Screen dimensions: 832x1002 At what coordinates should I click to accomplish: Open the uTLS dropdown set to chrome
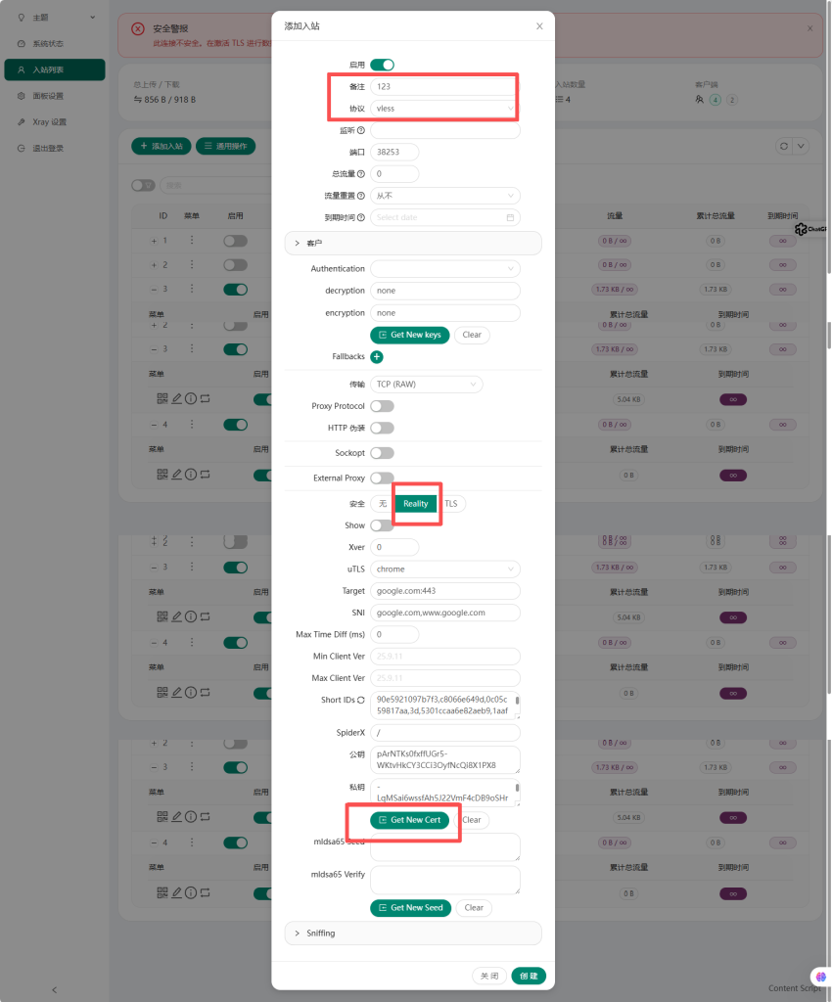point(445,569)
